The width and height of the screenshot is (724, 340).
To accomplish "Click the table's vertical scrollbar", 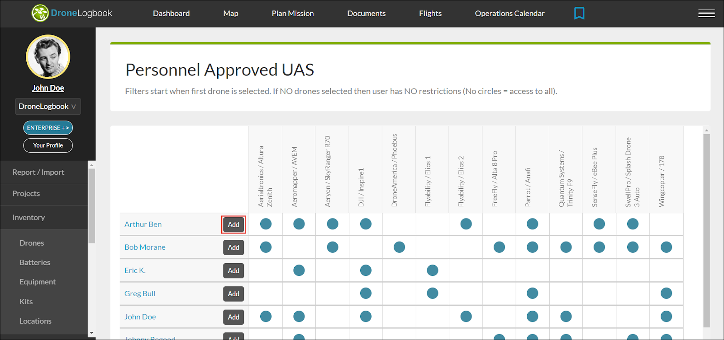I will tap(706, 230).
